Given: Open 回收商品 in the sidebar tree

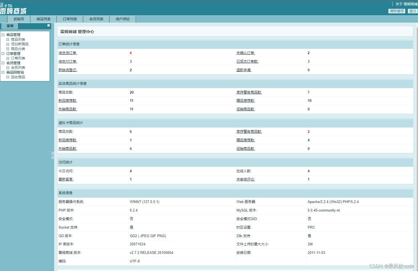Looking at the screenshot, I should click(18, 77).
